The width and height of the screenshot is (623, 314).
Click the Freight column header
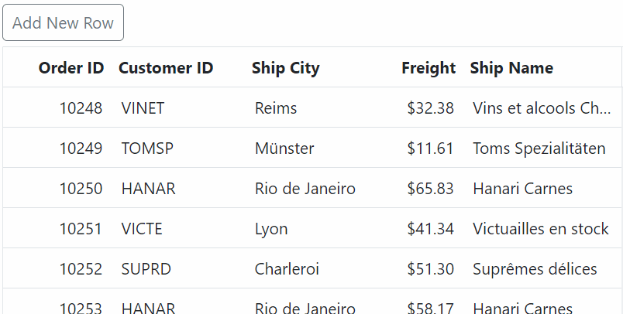point(428,68)
